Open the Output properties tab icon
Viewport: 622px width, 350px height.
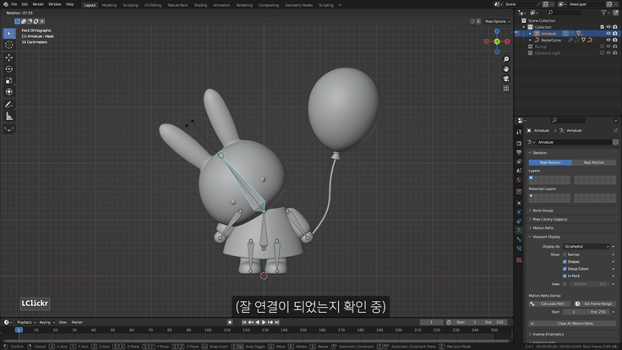(519, 152)
